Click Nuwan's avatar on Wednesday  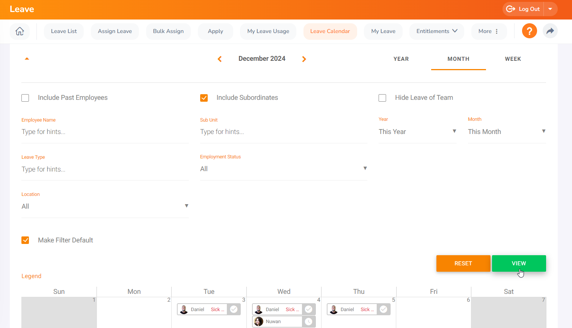(x=258, y=322)
